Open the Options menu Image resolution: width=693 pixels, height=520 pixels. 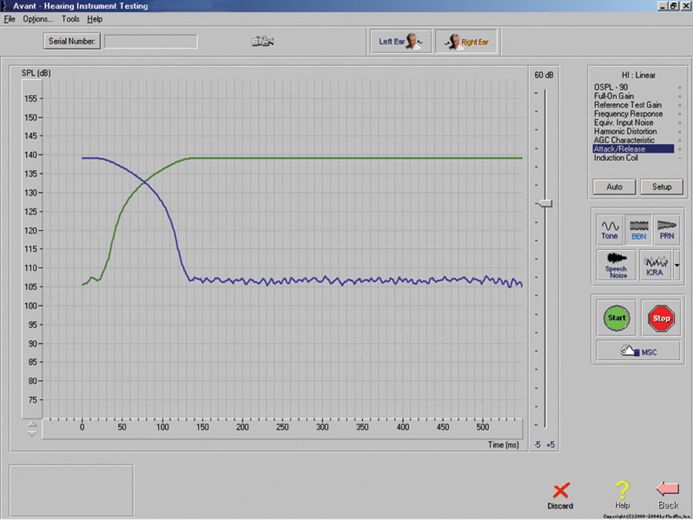(37, 18)
